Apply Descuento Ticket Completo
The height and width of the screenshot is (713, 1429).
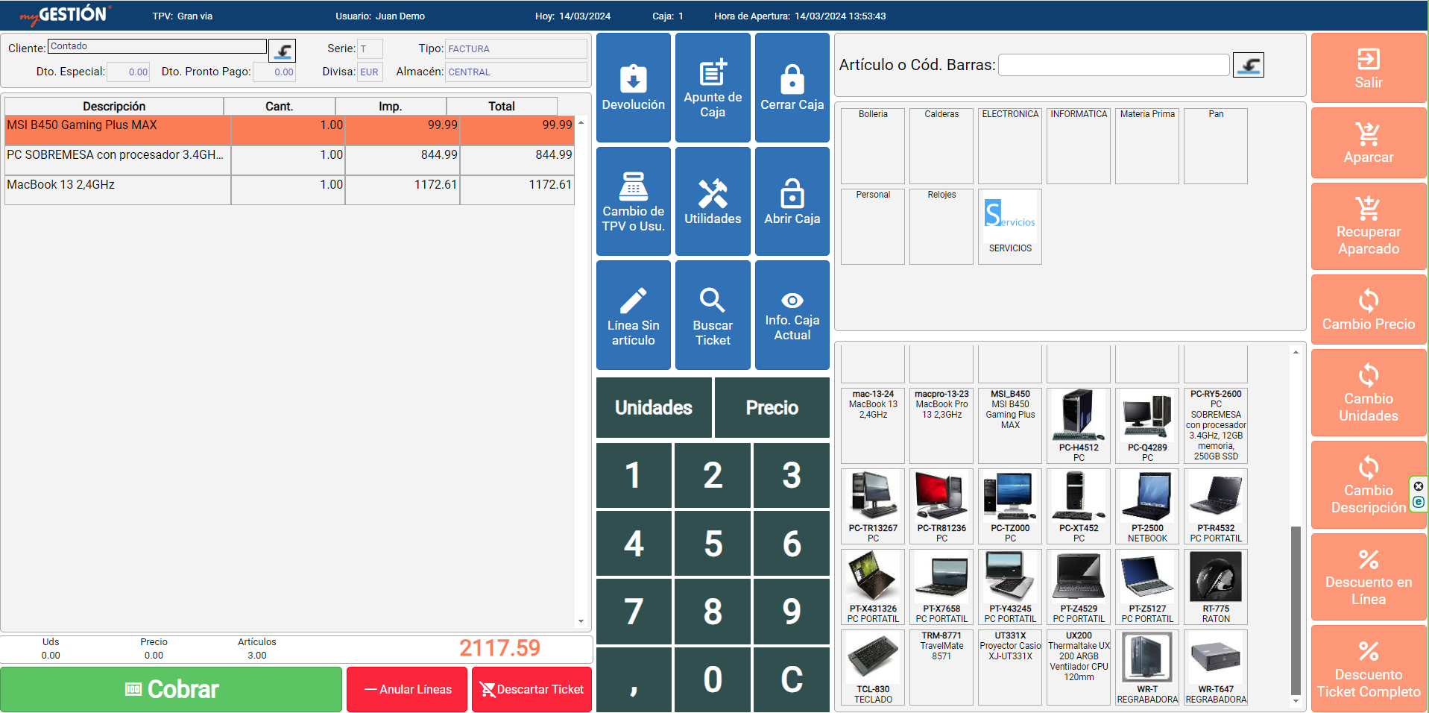(x=1368, y=669)
